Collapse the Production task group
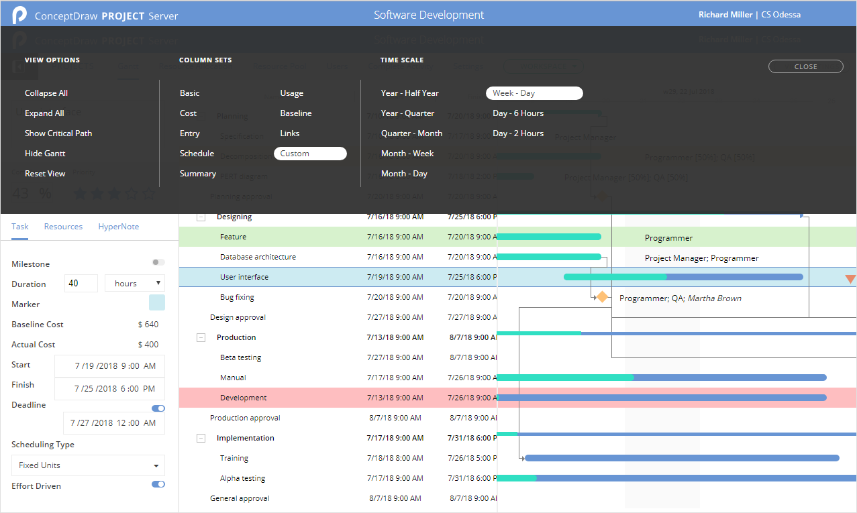The height and width of the screenshot is (513, 857). [201, 338]
